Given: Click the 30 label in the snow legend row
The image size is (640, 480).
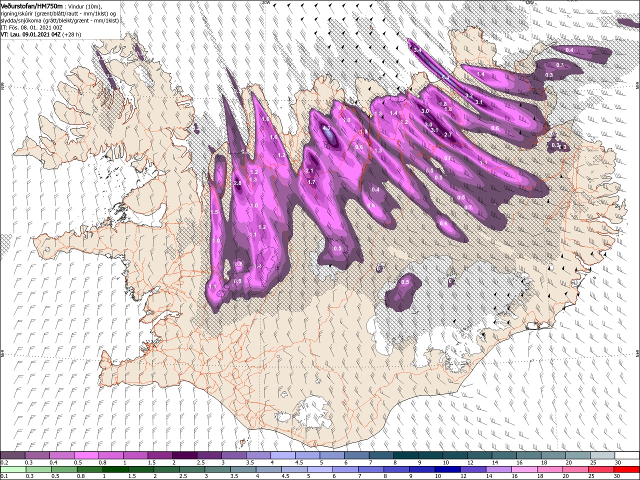Looking at the screenshot, I should (618, 462).
